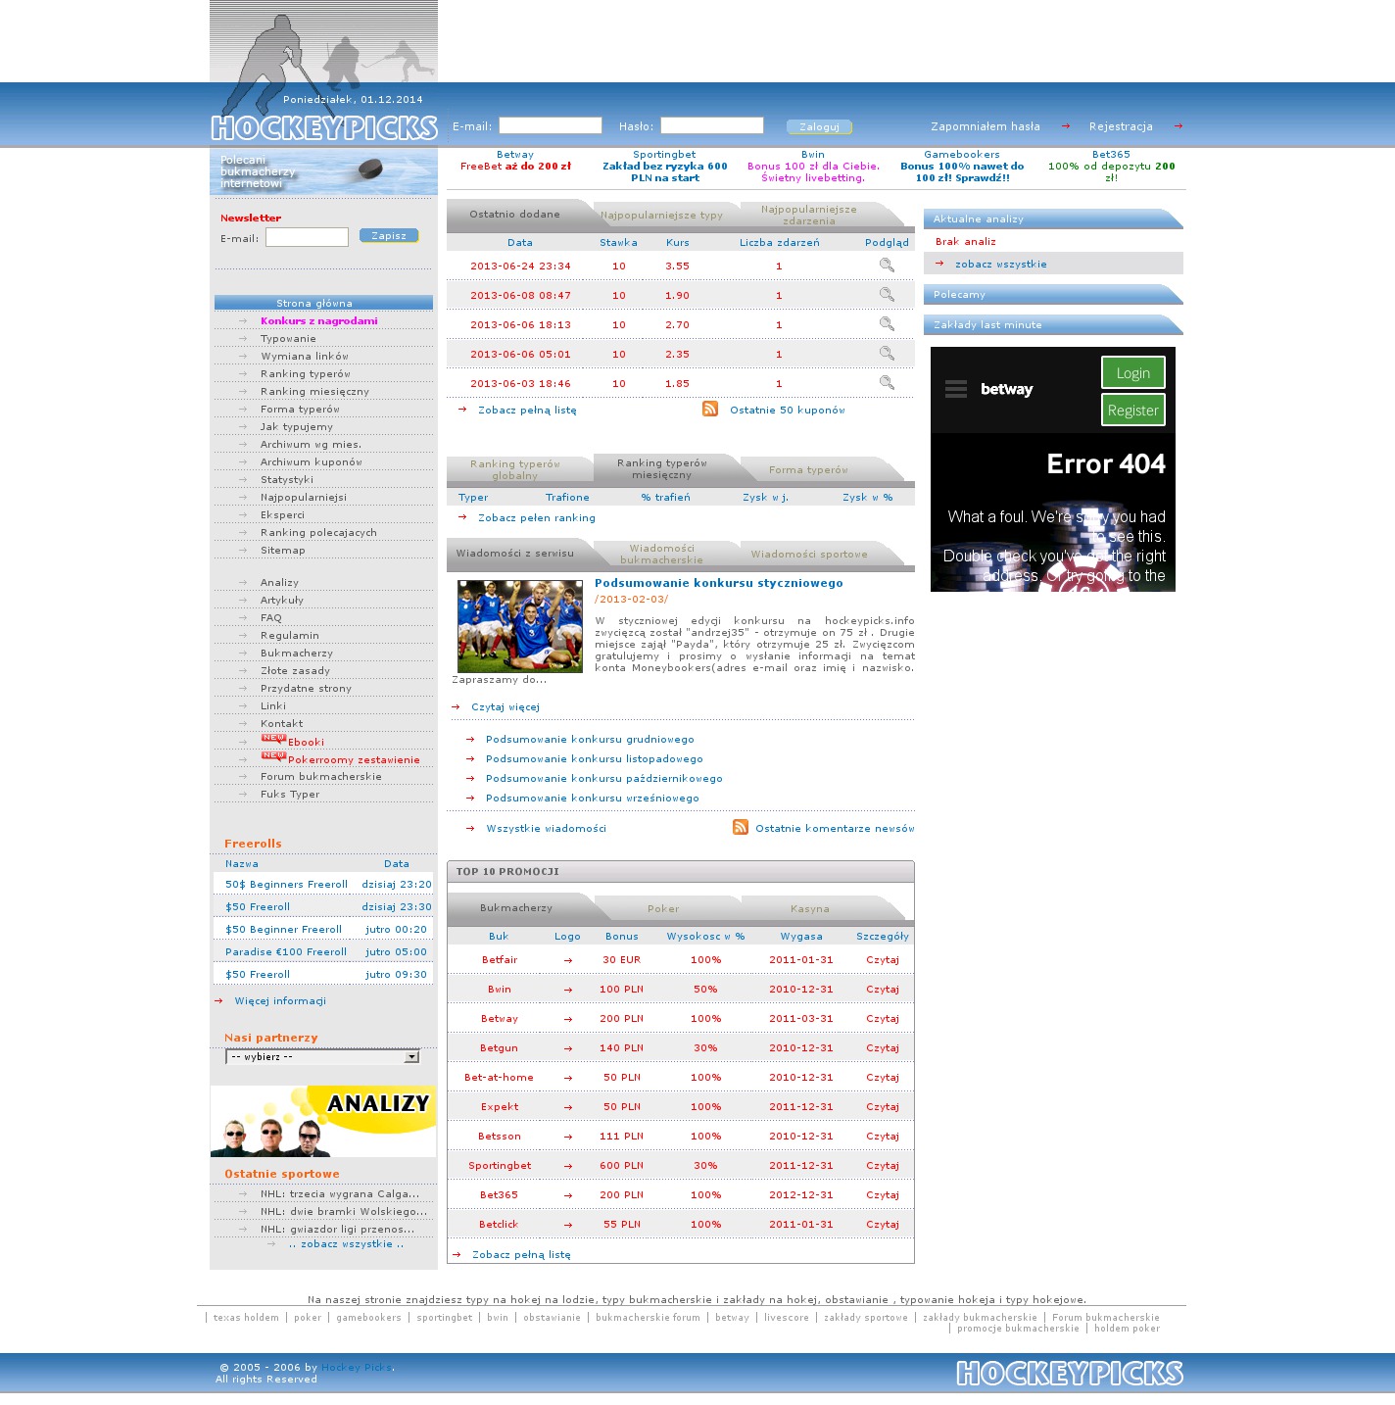Open Statystyki in the sidebar menu

(287, 479)
